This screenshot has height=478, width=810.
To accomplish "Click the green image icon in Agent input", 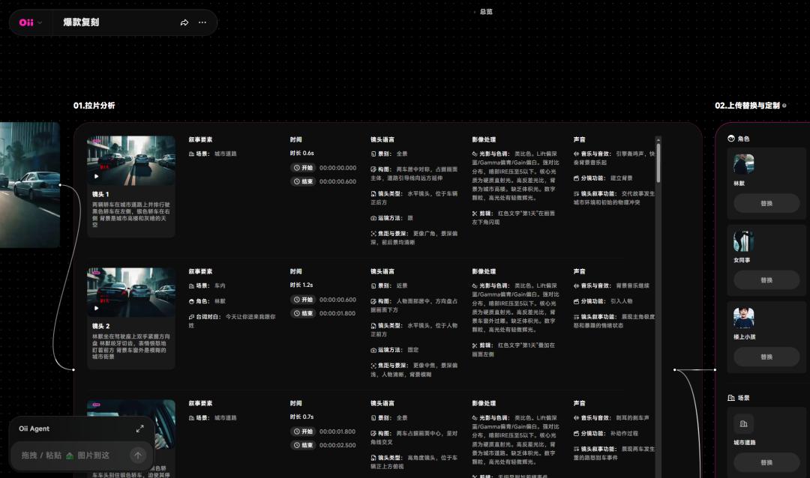I will (69, 456).
